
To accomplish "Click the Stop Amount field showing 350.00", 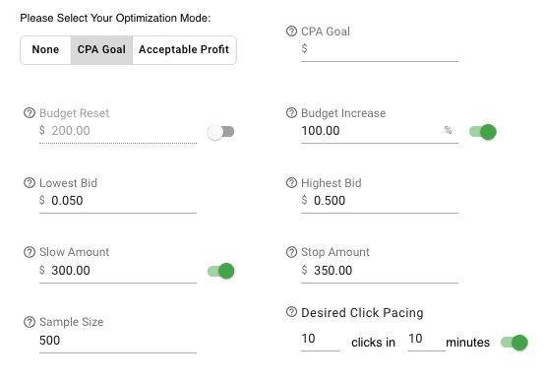I will [x=380, y=271].
